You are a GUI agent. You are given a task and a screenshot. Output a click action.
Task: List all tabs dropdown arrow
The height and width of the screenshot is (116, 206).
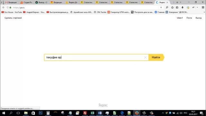(181, 2)
